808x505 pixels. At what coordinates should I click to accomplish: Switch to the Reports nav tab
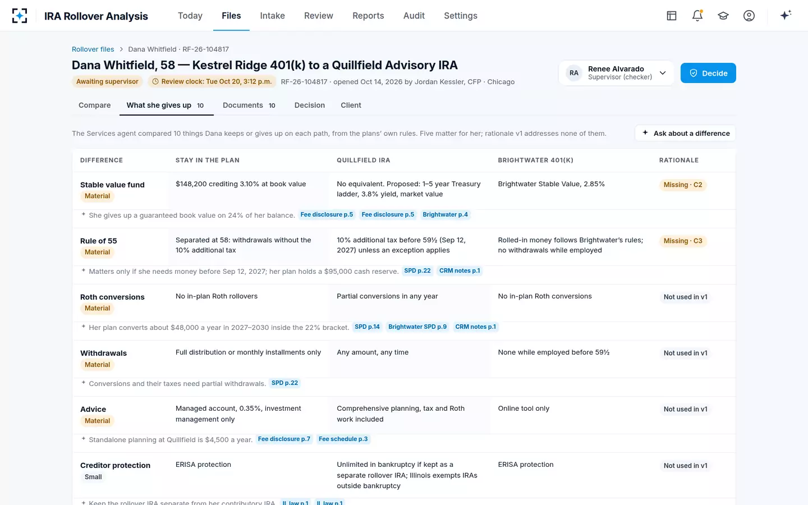[x=368, y=16]
